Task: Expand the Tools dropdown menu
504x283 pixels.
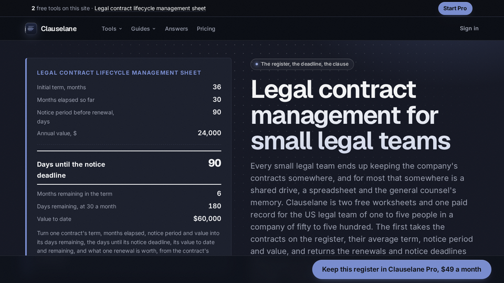Action: pyautogui.click(x=112, y=28)
